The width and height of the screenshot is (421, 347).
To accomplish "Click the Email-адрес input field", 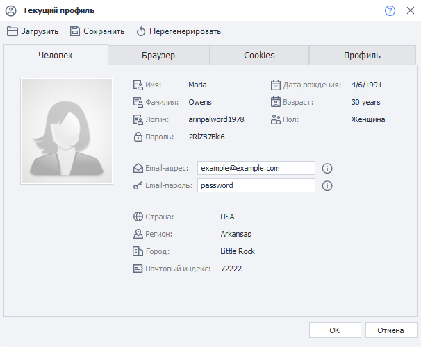I will tap(256, 168).
